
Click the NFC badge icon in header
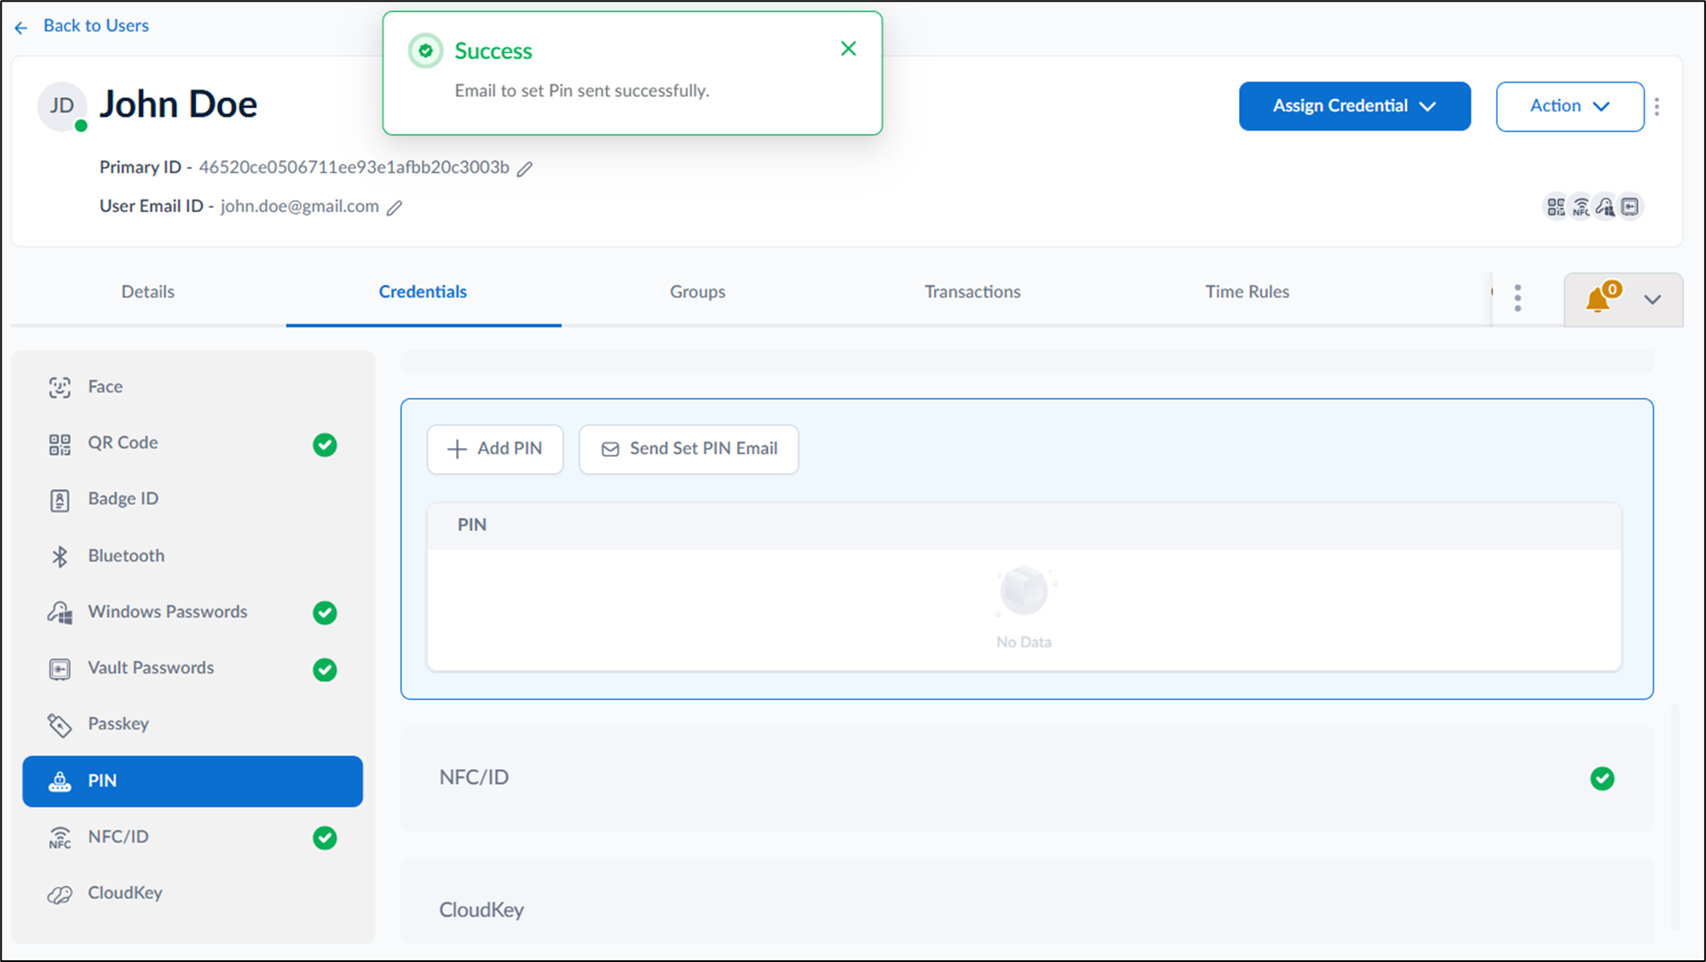(x=1581, y=207)
